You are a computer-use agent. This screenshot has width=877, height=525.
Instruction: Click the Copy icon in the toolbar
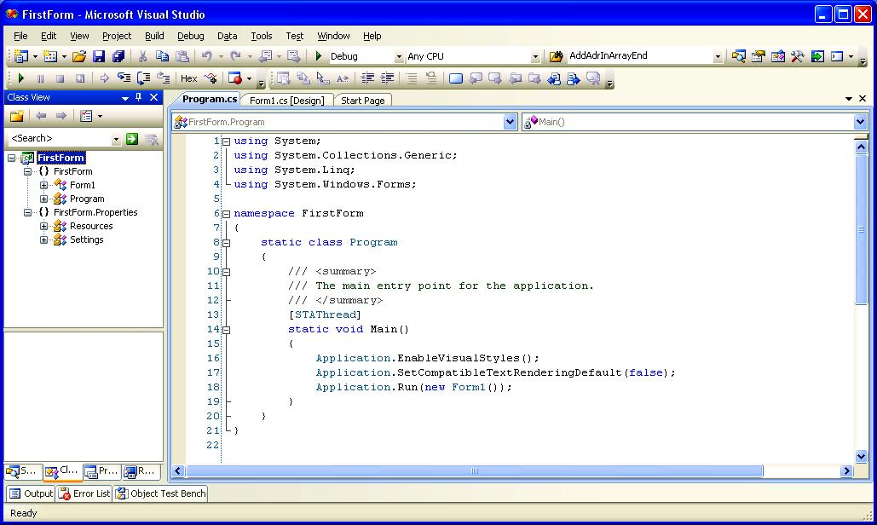pyautogui.click(x=162, y=56)
